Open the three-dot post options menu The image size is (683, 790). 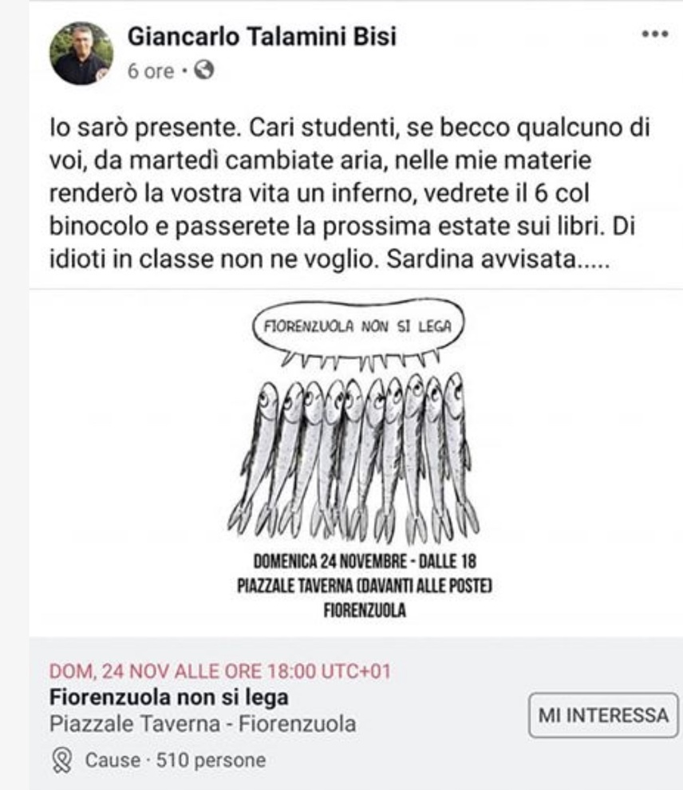pyautogui.click(x=655, y=34)
